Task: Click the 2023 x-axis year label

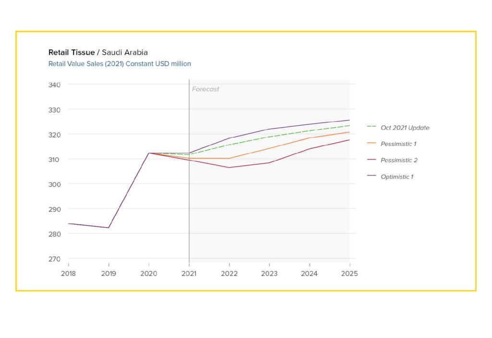Action: 269,273
